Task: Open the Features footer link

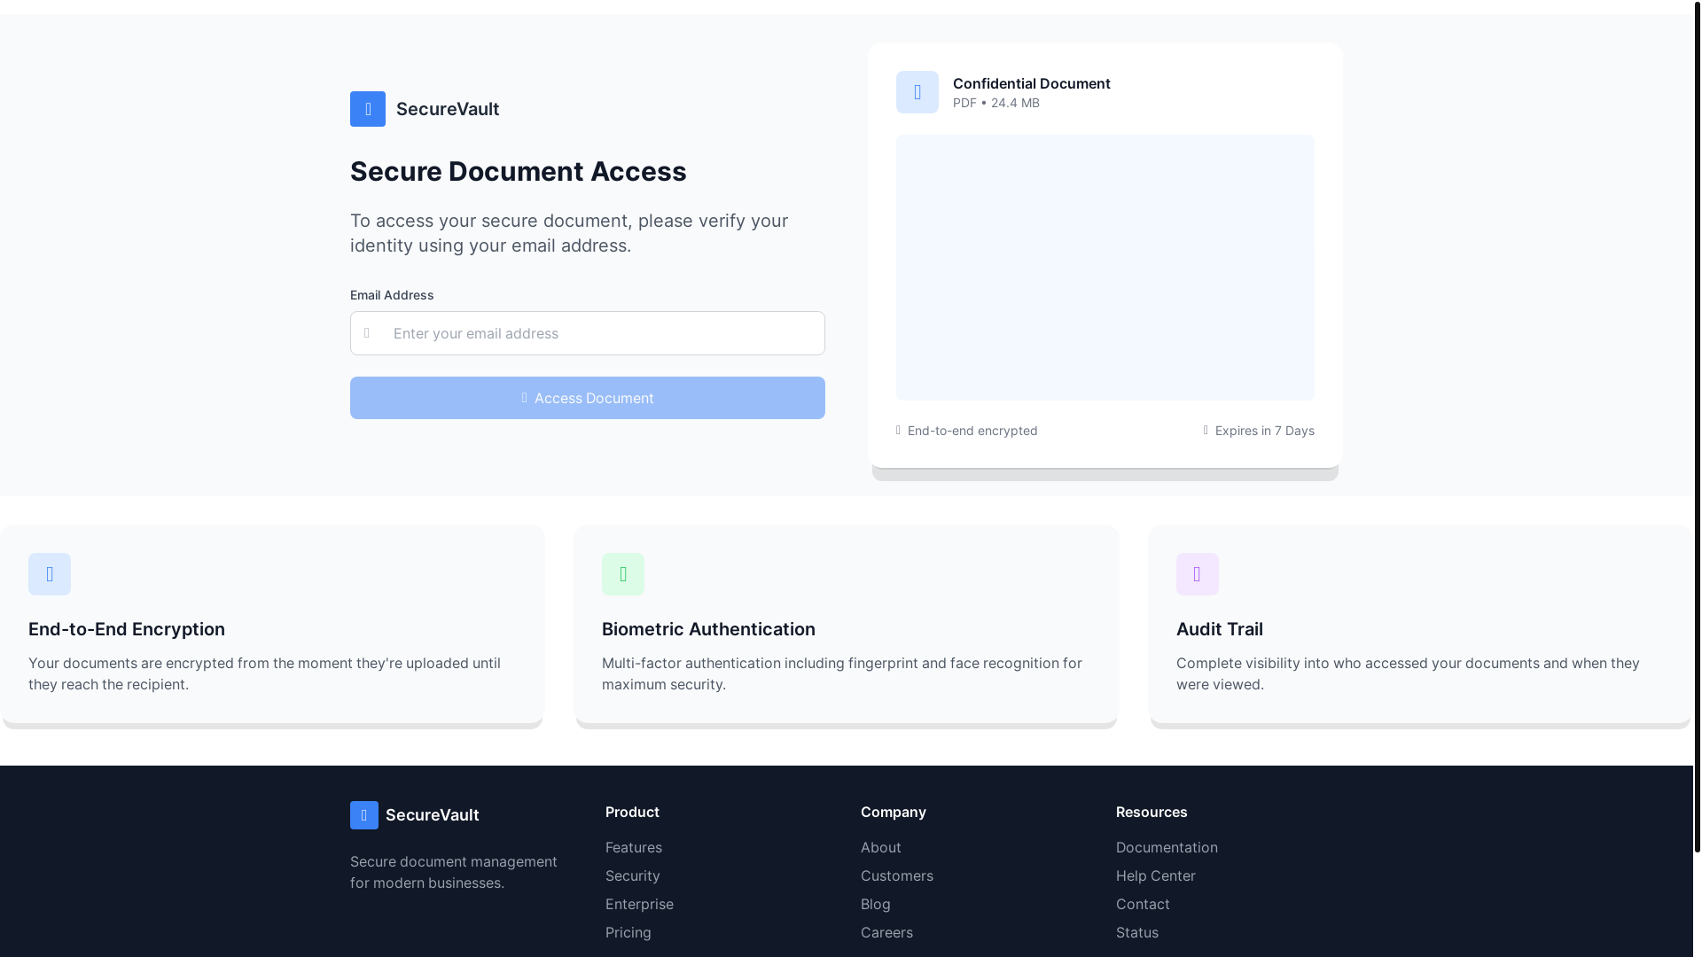Action: point(634,847)
